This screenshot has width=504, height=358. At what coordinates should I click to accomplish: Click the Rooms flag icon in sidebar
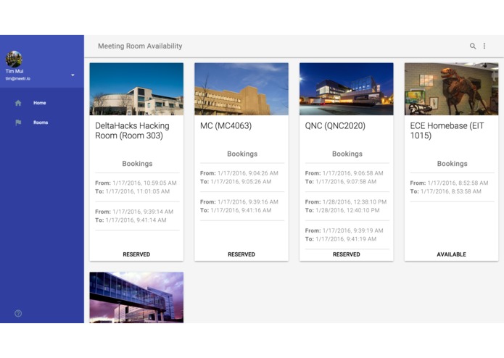pos(18,122)
